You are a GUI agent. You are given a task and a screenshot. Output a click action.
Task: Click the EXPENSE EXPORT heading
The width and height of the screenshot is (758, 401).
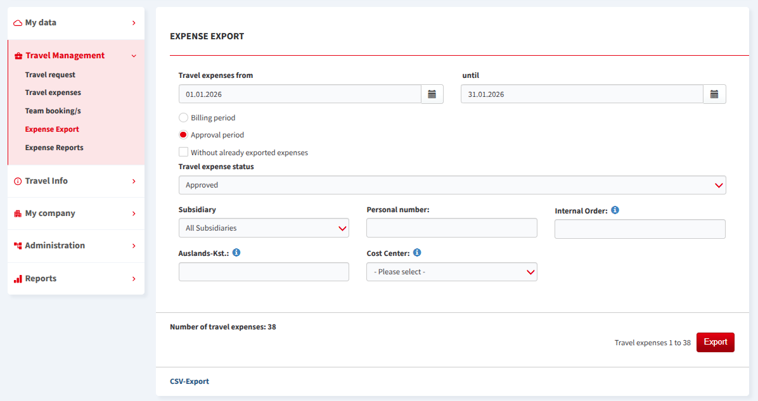click(207, 36)
